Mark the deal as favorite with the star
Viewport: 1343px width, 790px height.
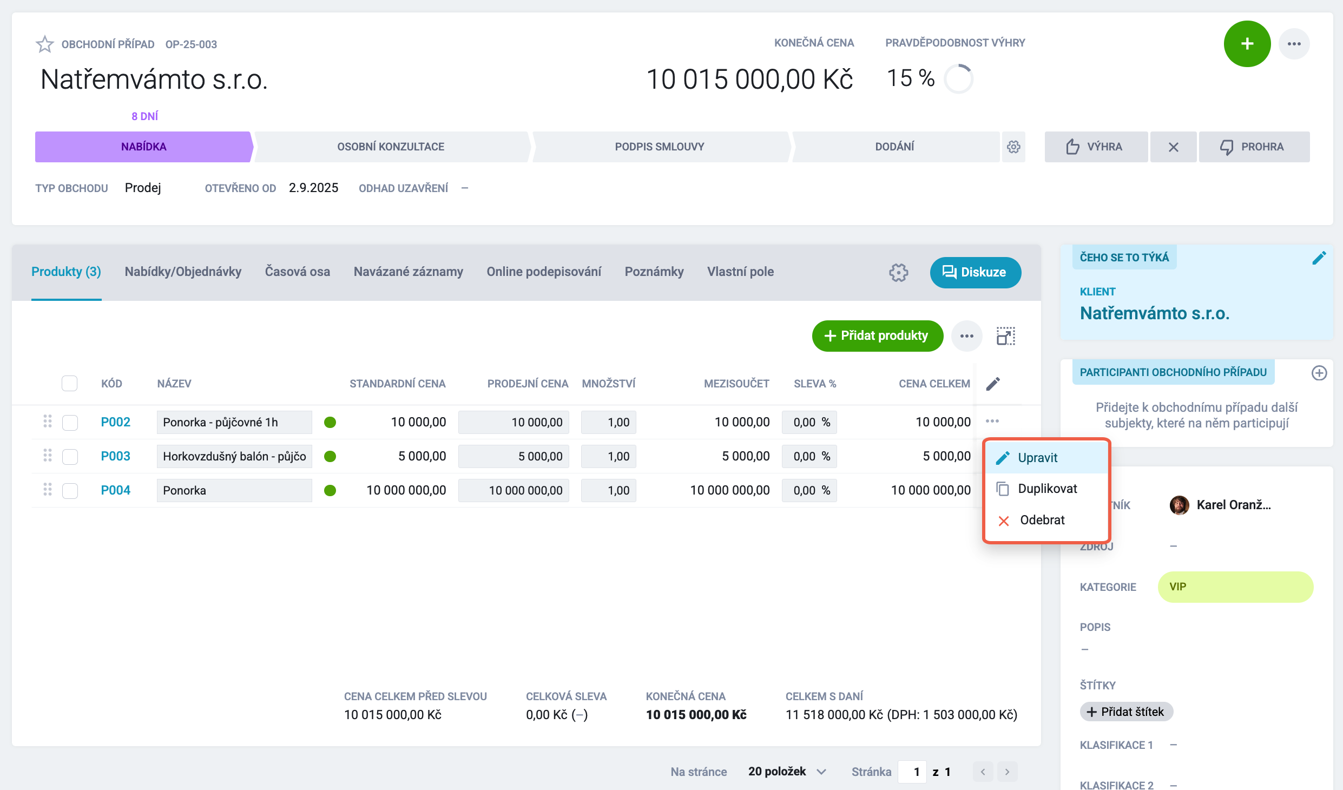(x=45, y=44)
